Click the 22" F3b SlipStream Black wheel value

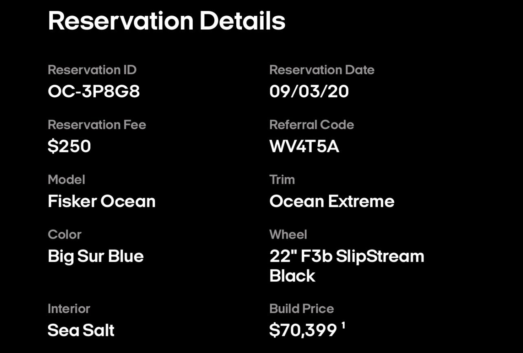[347, 265]
